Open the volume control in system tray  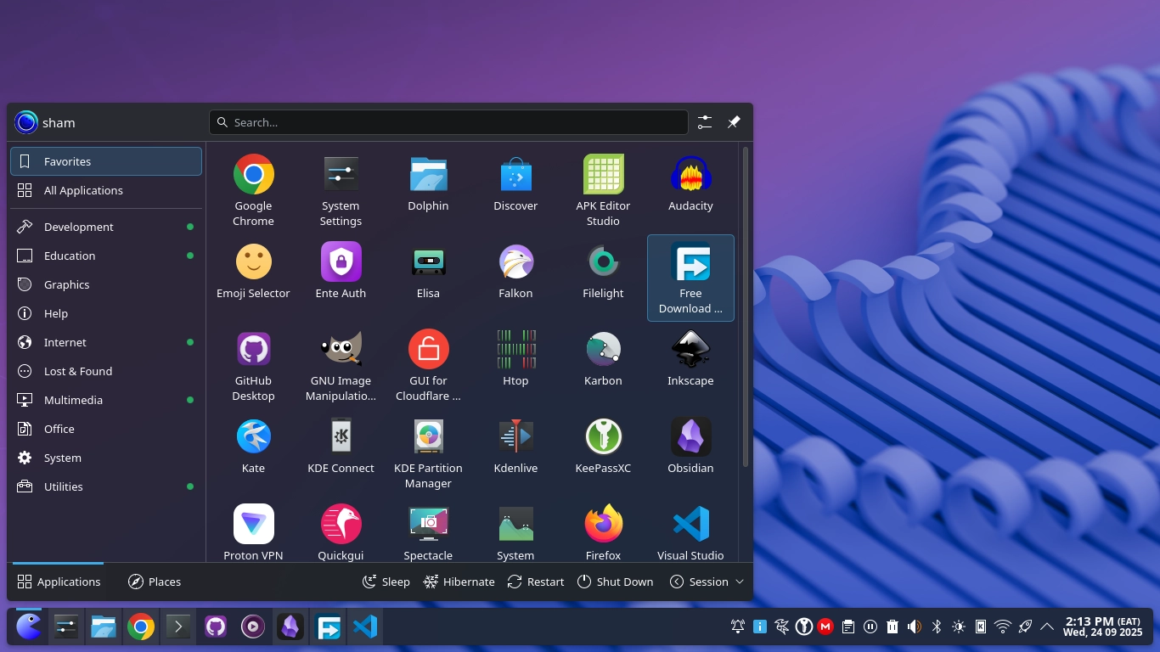[915, 627]
